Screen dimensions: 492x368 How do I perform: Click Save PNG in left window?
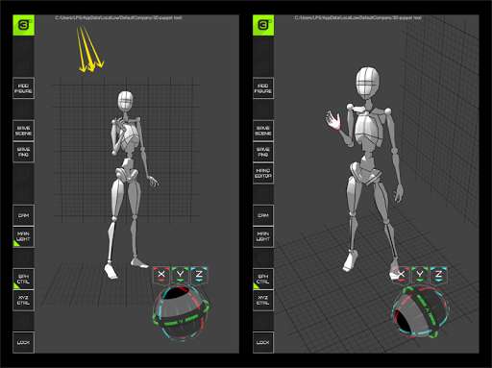click(x=23, y=152)
